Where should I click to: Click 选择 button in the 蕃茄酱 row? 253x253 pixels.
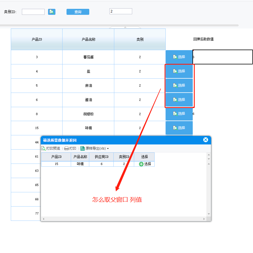(x=179, y=57)
